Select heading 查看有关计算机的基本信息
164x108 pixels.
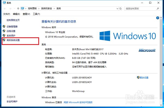[x=59, y=21]
